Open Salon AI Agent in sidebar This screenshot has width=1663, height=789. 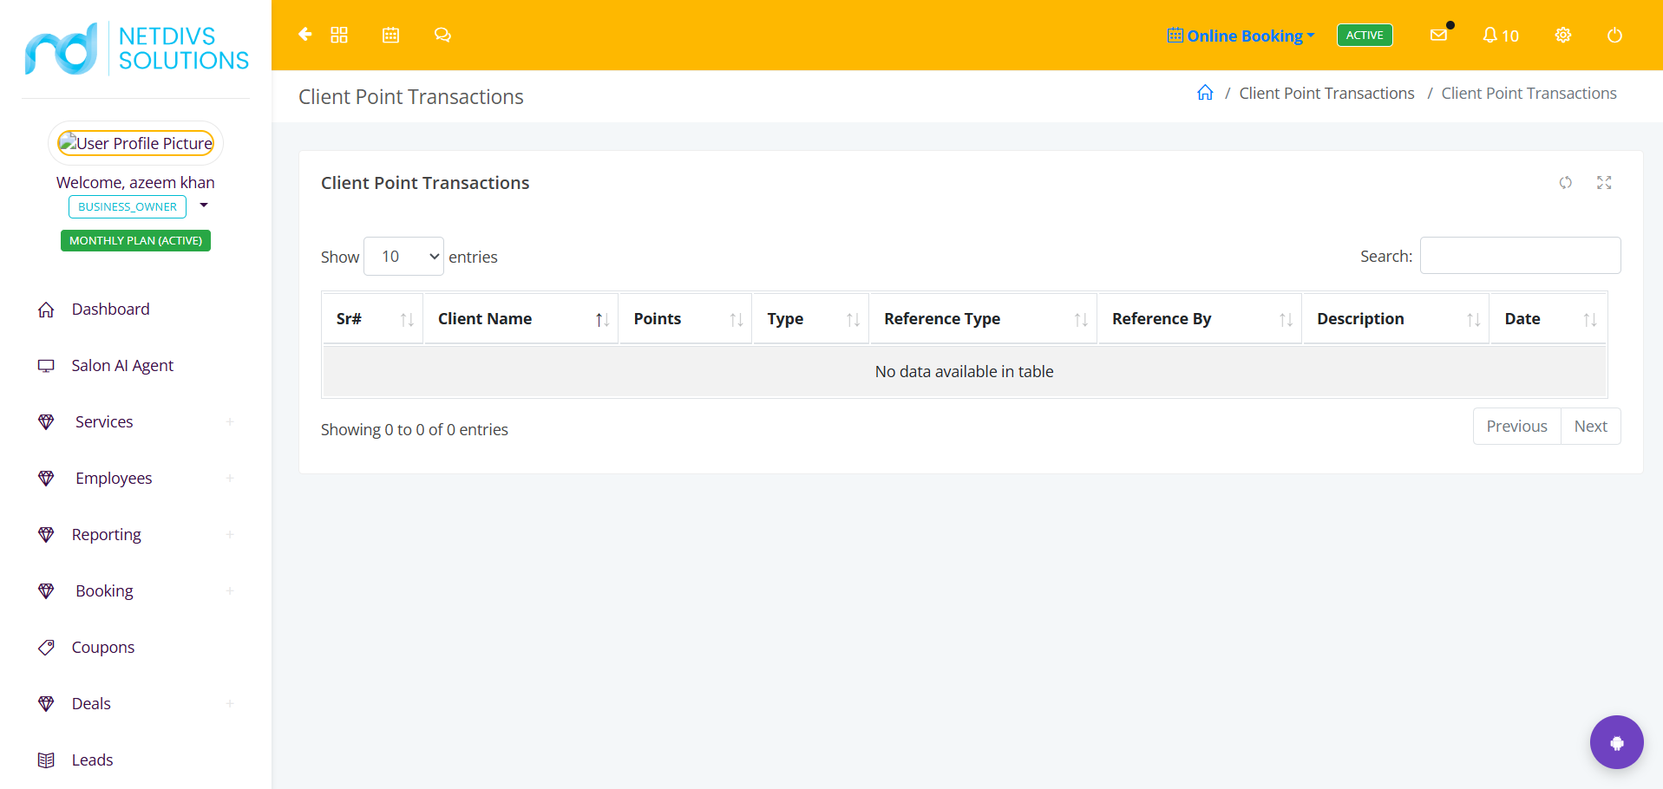coord(122,366)
